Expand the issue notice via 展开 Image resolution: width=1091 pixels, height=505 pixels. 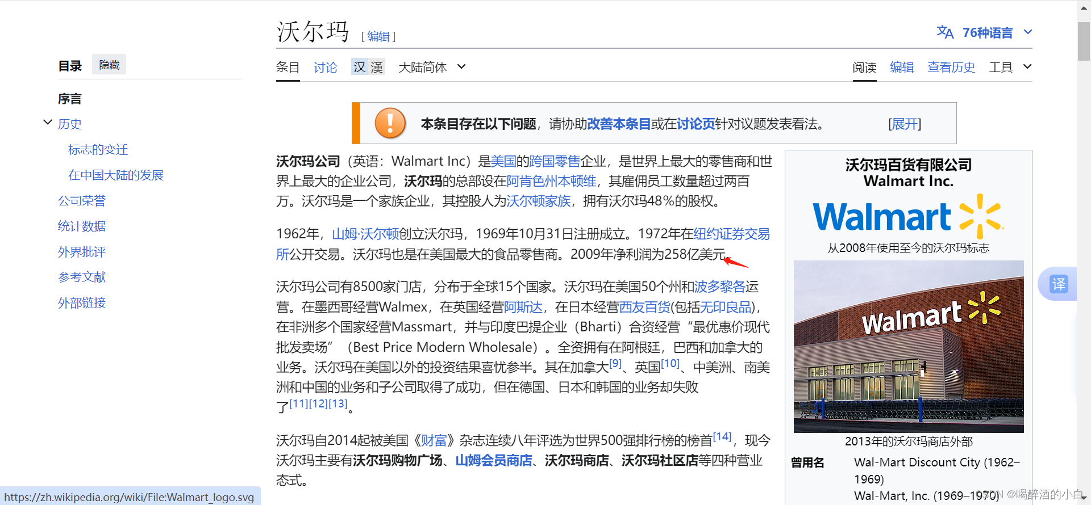click(x=905, y=124)
